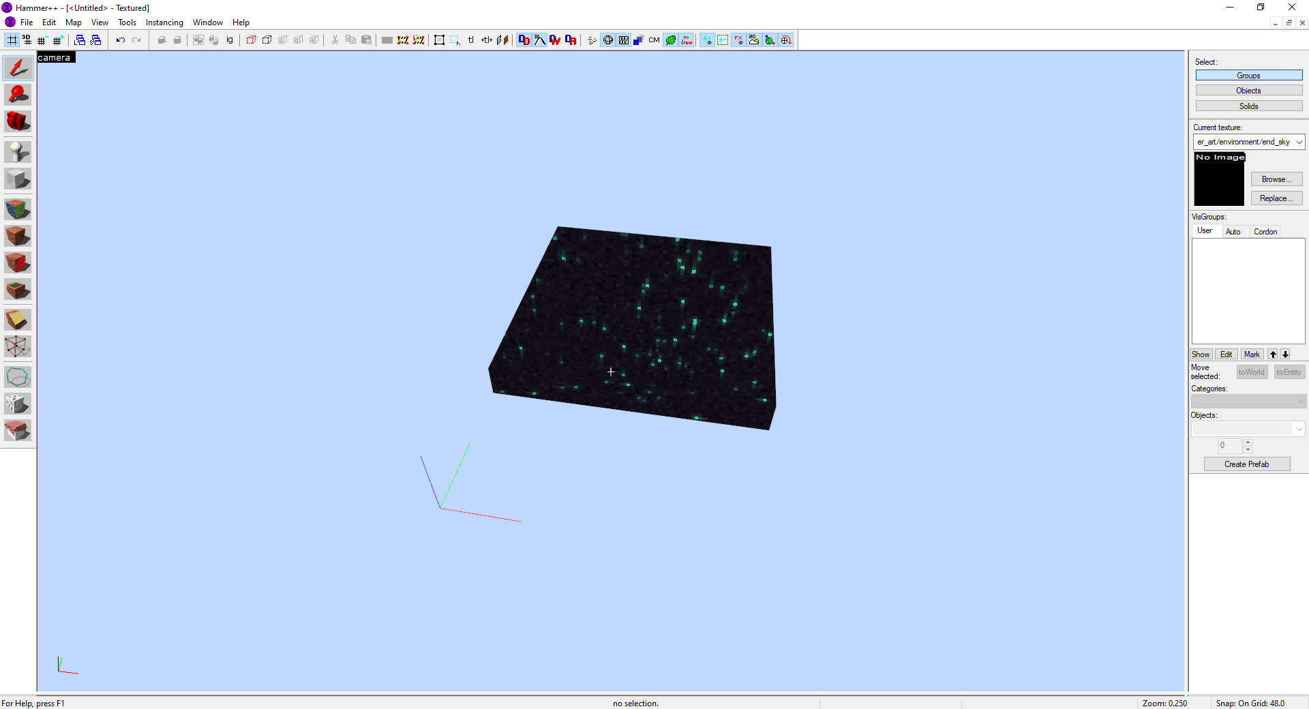Open the current texture dropdown
Image resolution: width=1309 pixels, height=709 pixels.
1299,142
